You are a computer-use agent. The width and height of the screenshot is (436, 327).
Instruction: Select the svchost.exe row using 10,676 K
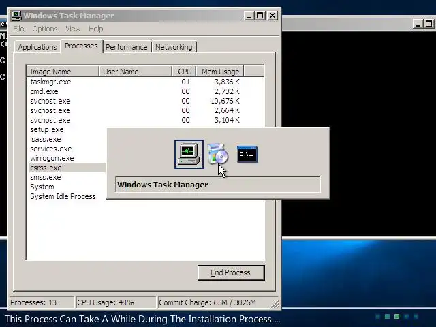point(135,101)
